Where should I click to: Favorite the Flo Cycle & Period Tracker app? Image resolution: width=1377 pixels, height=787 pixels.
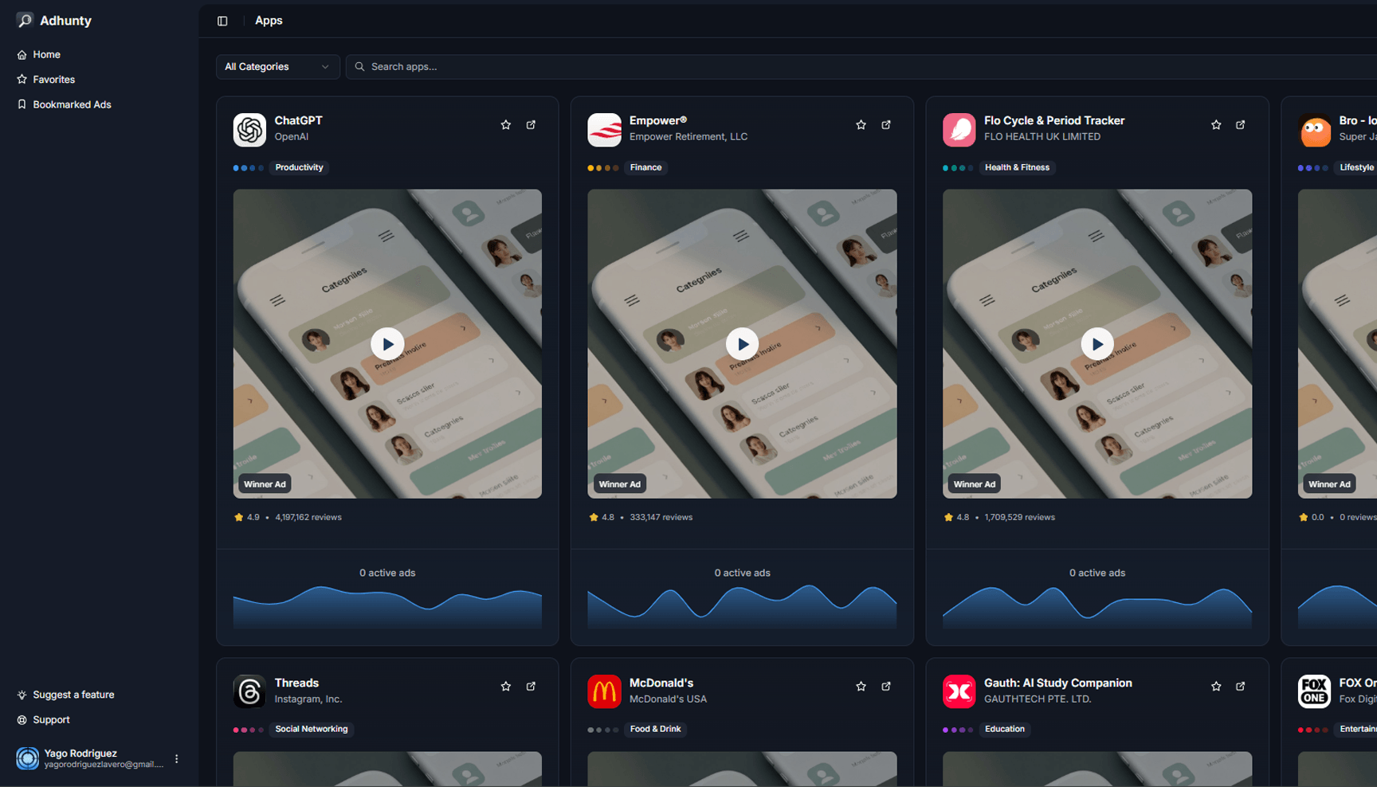tap(1215, 125)
